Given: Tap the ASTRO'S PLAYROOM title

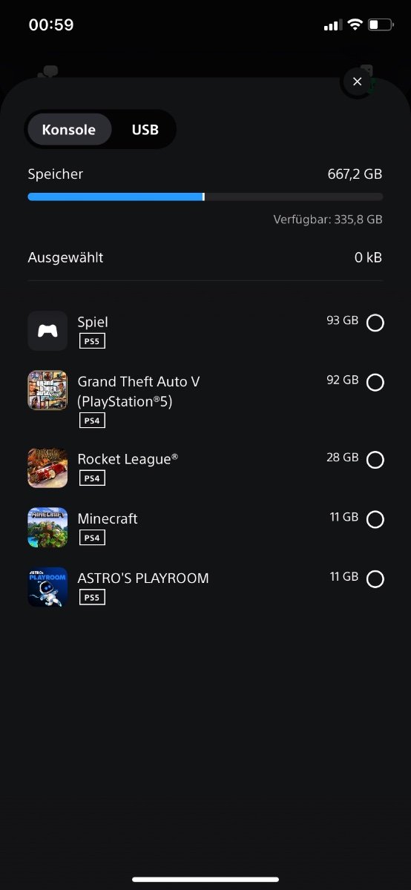Looking at the screenshot, I should (143, 578).
